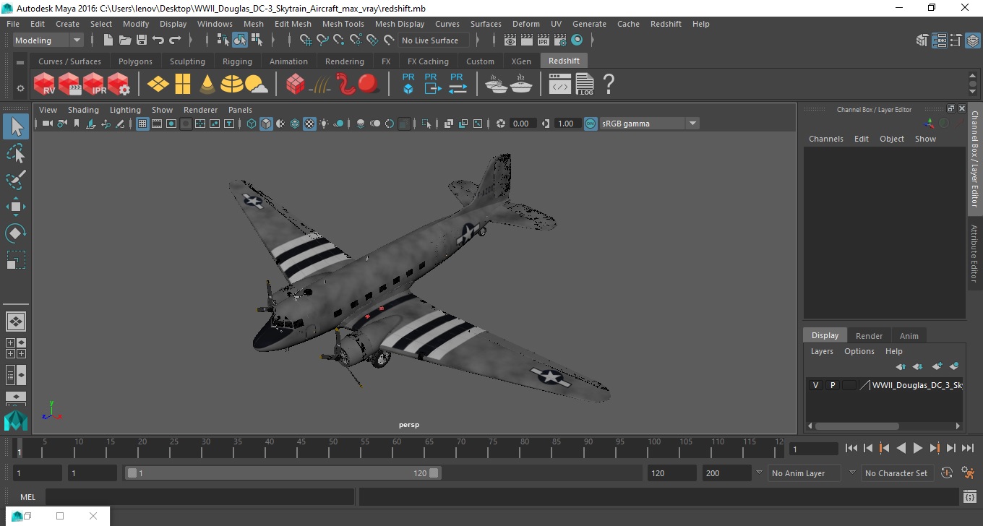Toggle layer playback P box

(x=832, y=385)
